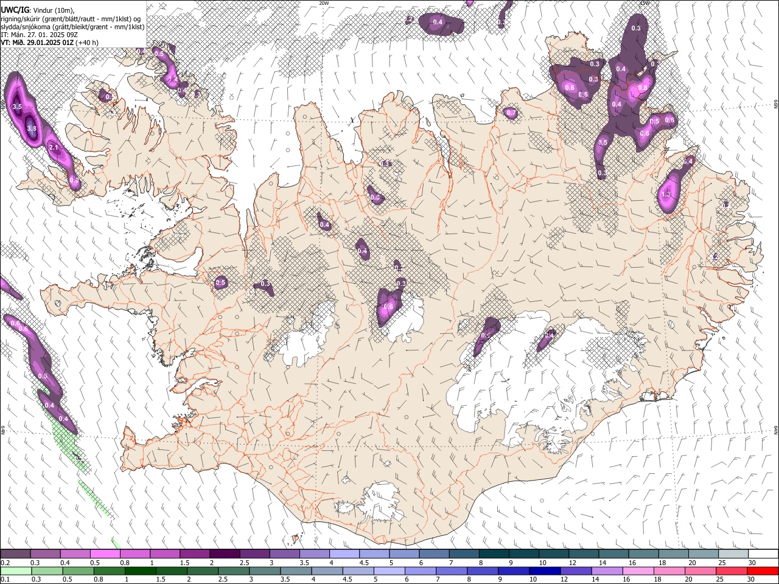Screen dimensions: 779x584
Task: Click the '15W' longitude label
Action: [645, 3]
